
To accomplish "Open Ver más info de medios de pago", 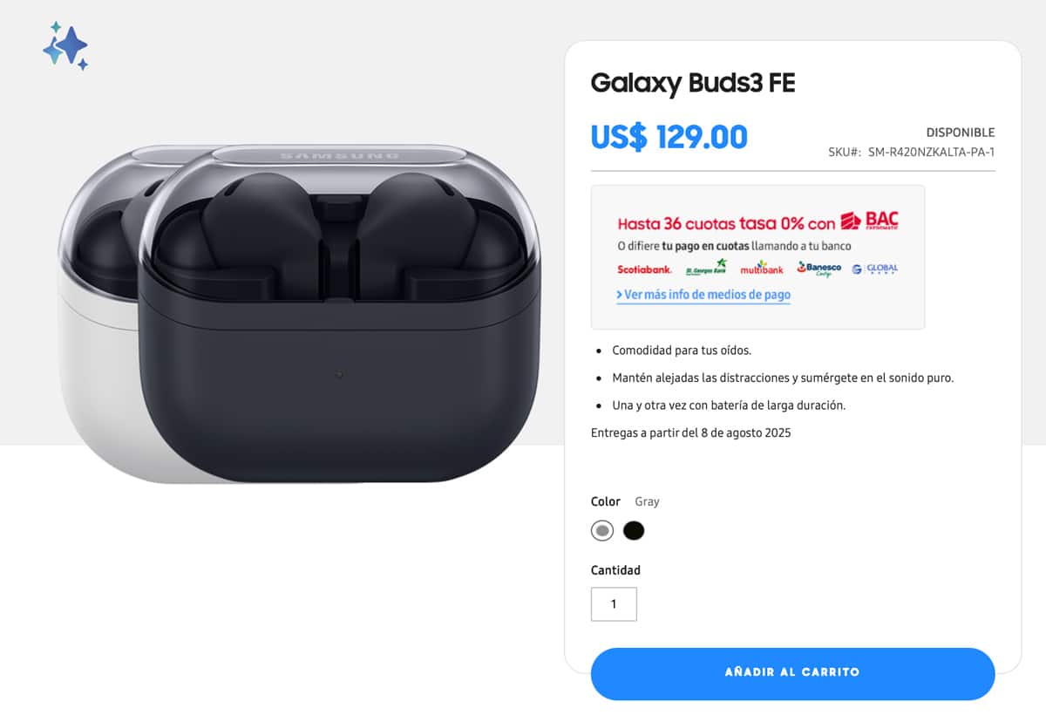I will (x=707, y=295).
